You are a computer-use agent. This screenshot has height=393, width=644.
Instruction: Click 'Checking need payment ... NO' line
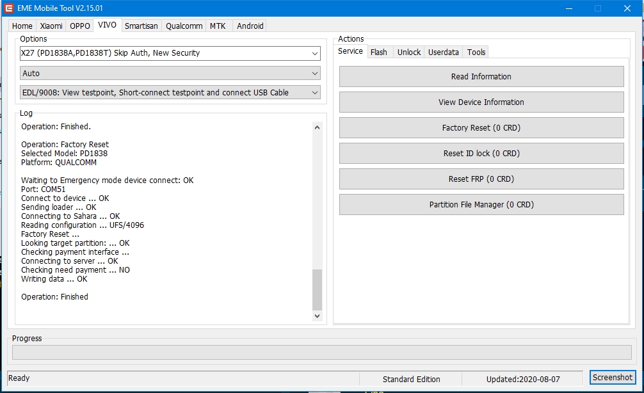click(76, 270)
